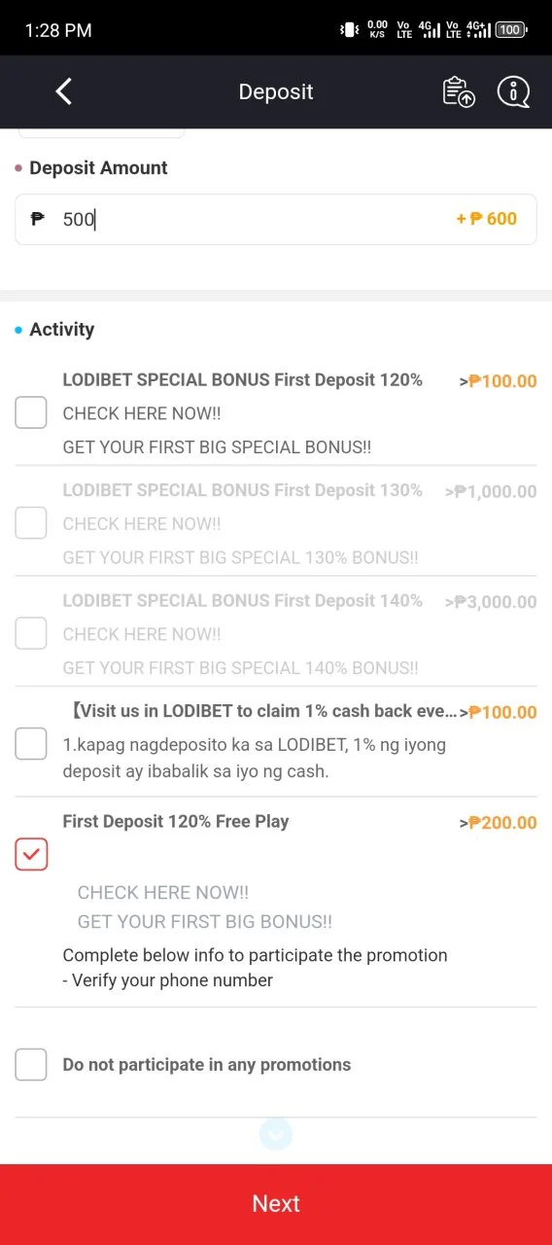The height and width of the screenshot is (1245, 552).
Task: Tap the +₱600 bonus amount label
Action: [487, 219]
